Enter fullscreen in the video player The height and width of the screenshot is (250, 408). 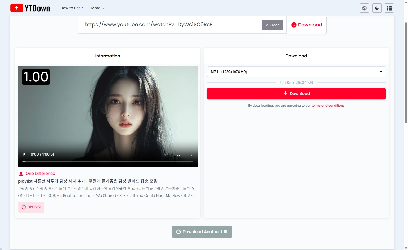pyautogui.click(x=178, y=154)
